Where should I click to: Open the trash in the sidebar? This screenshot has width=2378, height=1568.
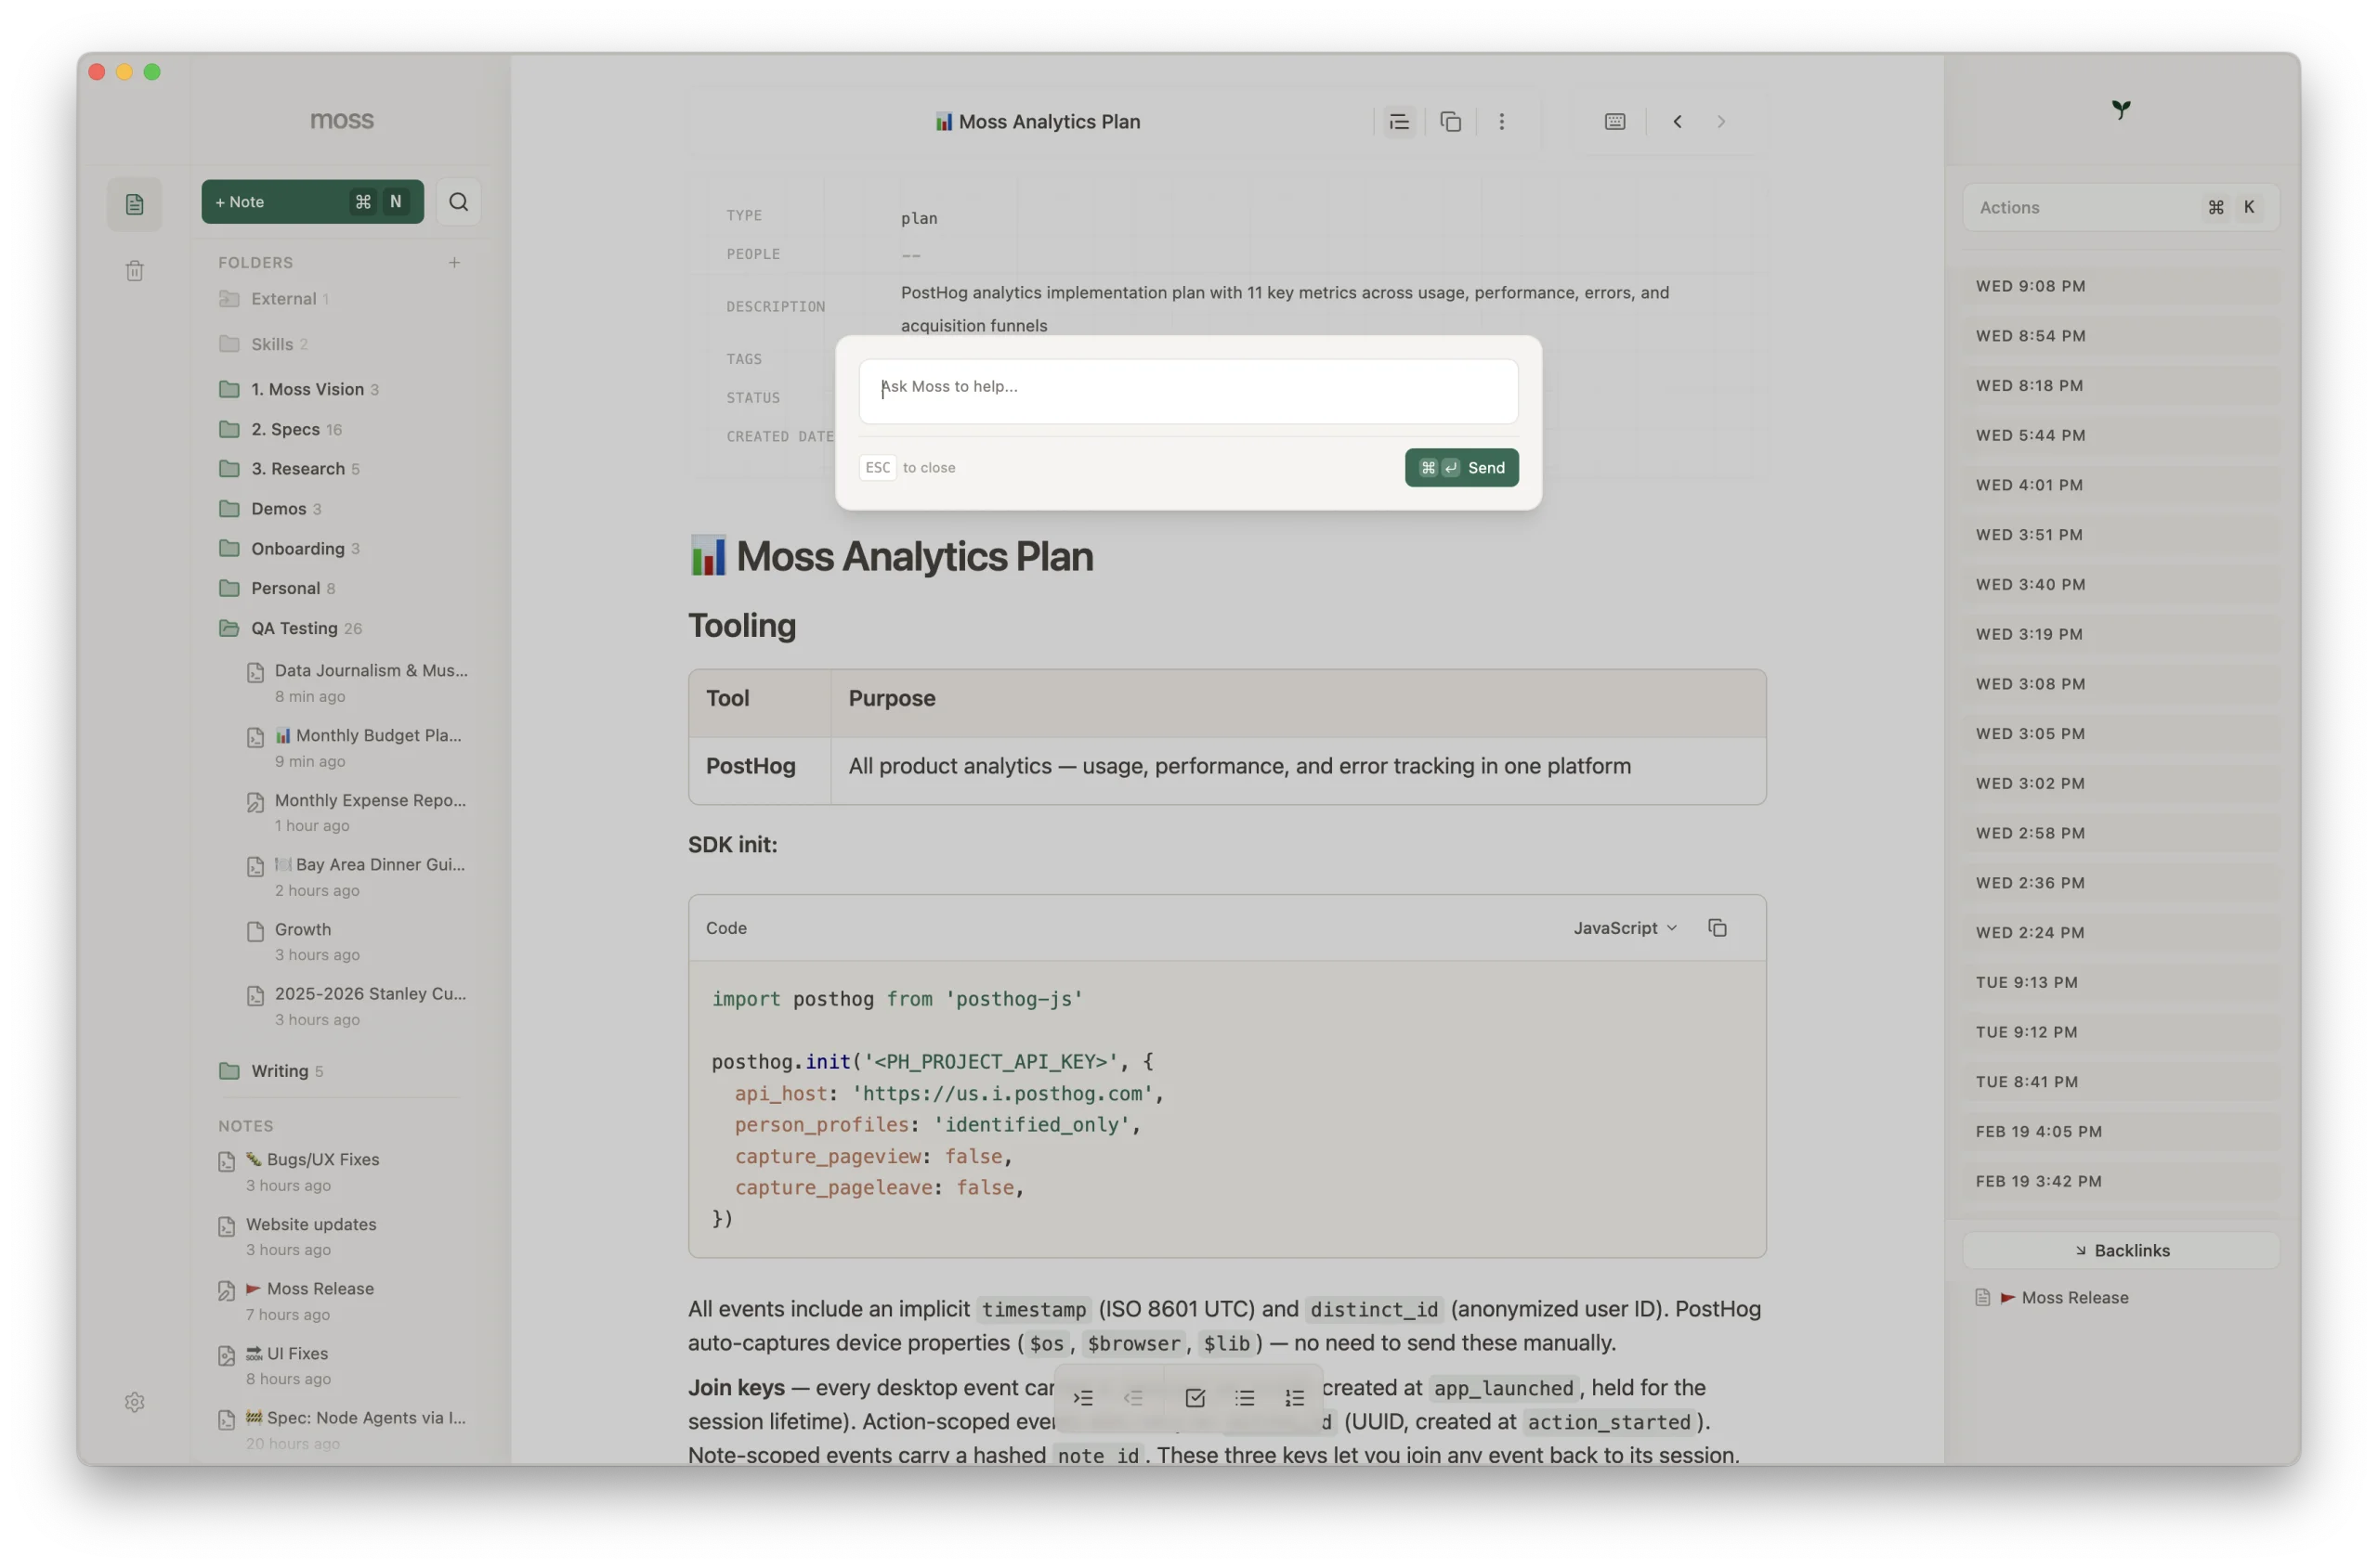click(134, 270)
